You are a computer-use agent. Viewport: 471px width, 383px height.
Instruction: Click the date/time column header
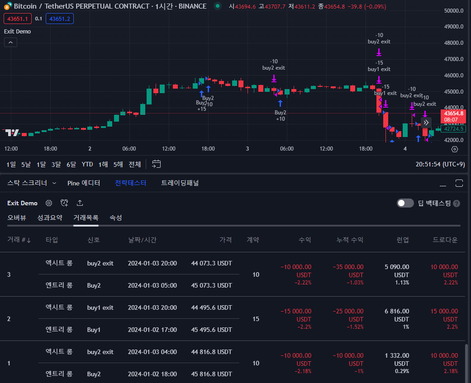pos(142,240)
